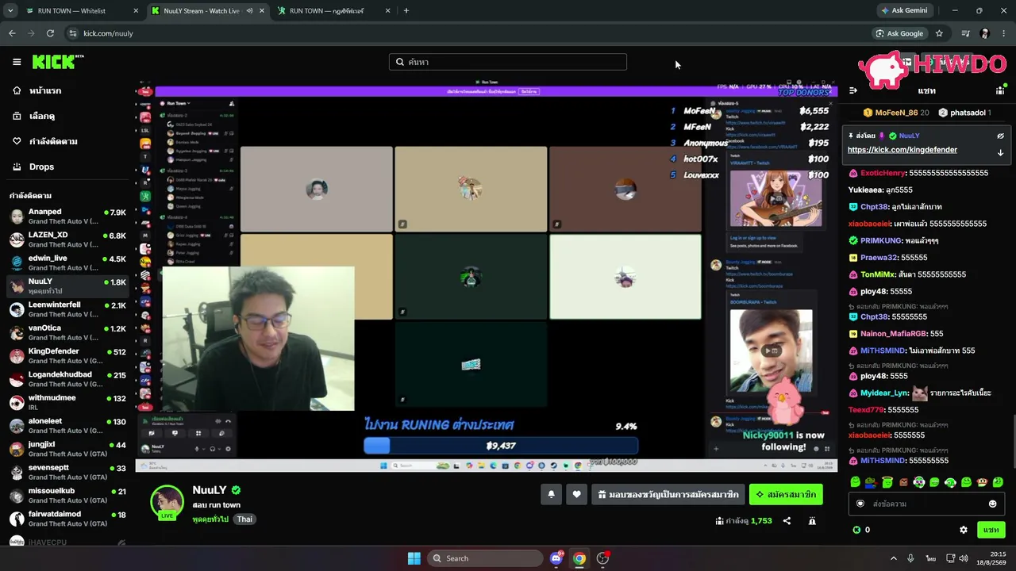Open the Chrome profile avatar
1016x571 pixels.
click(985, 33)
